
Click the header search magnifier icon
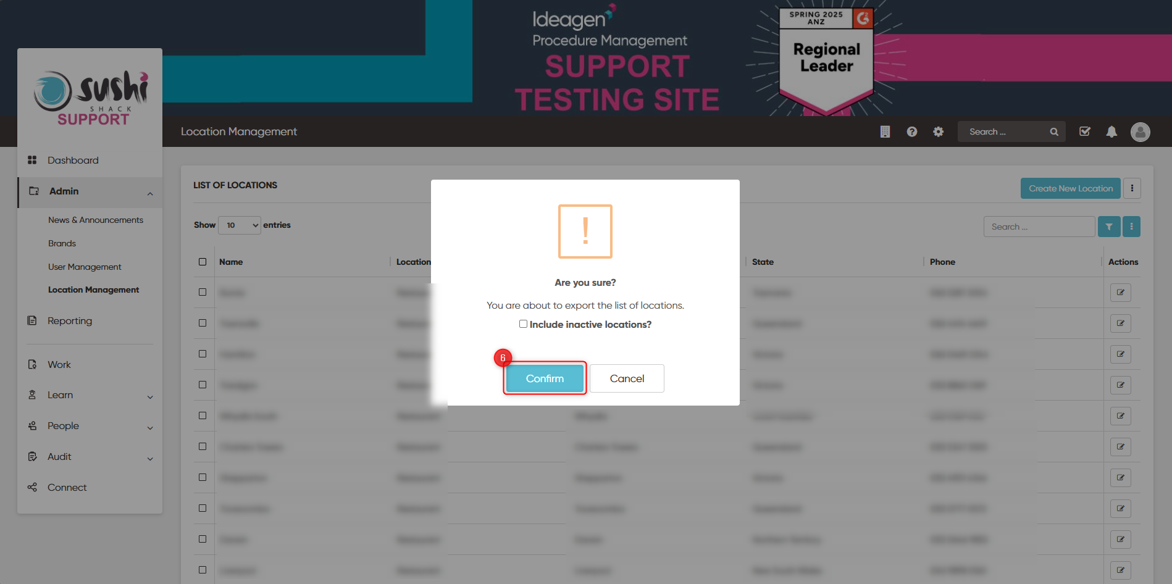pyautogui.click(x=1054, y=131)
